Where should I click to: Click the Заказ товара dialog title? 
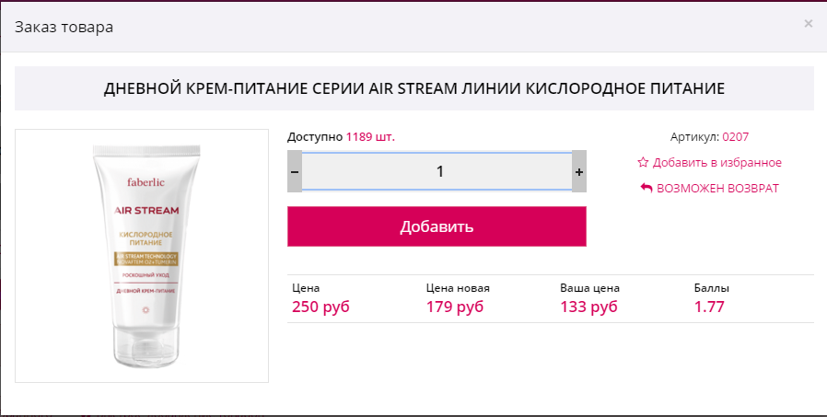pyautogui.click(x=64, y=27)
